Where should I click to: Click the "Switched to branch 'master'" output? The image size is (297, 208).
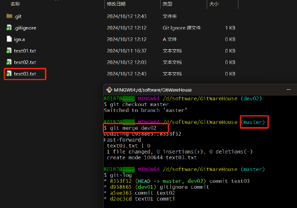(x=145, y=110)
